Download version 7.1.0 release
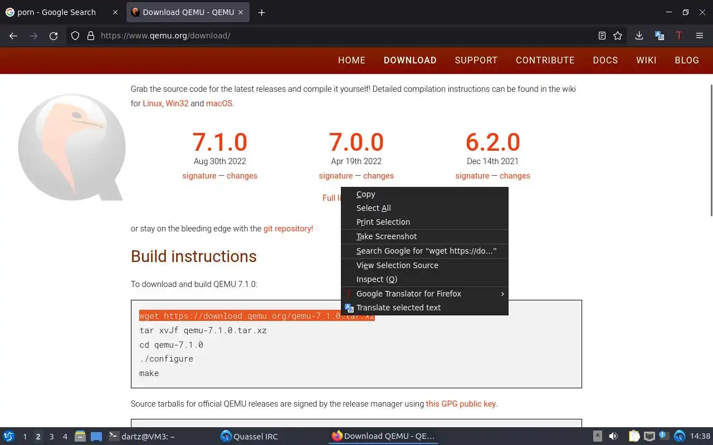 coord(220,142)
